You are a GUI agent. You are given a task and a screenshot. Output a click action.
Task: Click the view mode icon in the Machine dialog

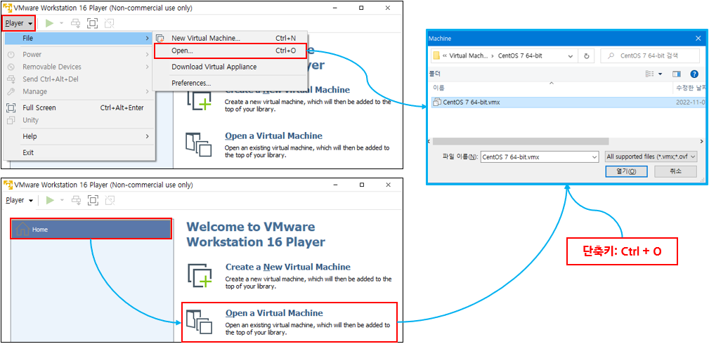click(650, 74)
